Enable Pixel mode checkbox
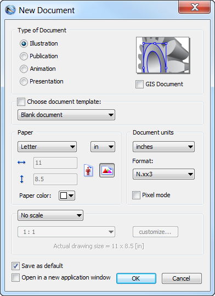The image size is (215, 296). [136, 195]
